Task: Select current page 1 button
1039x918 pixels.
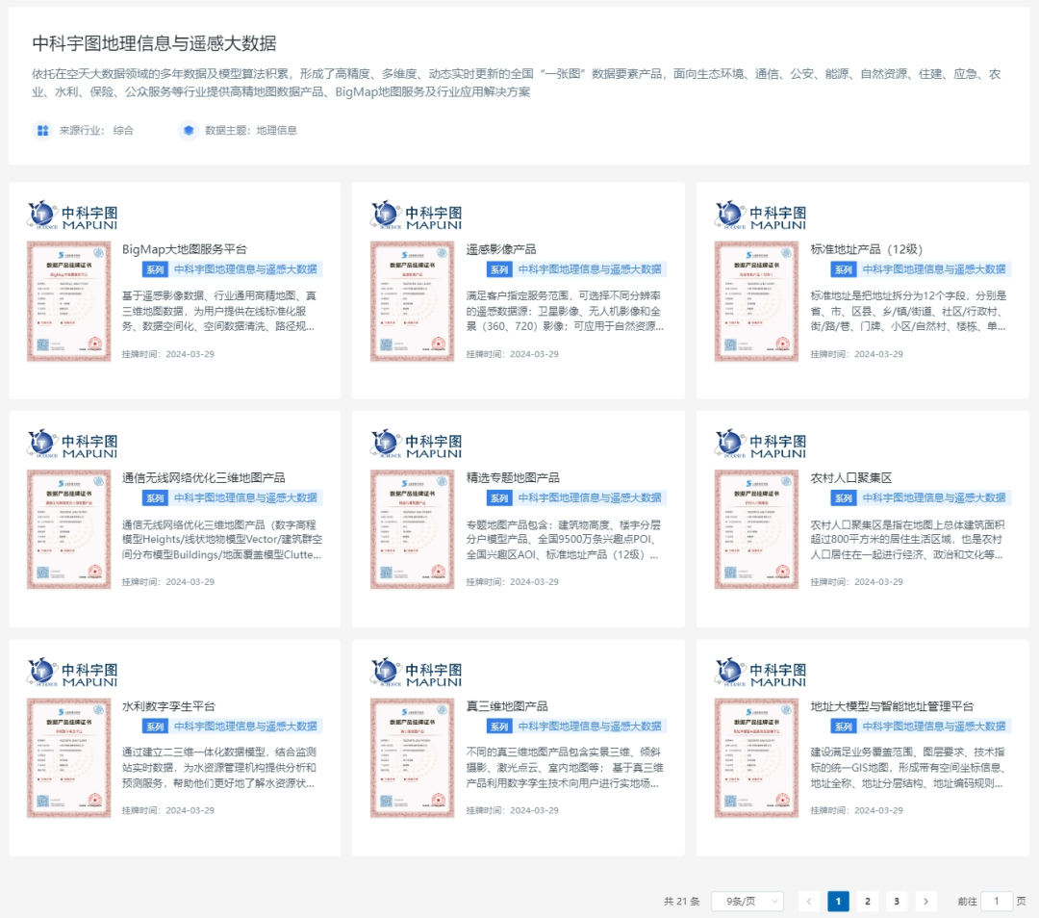Action: point(838,902)
